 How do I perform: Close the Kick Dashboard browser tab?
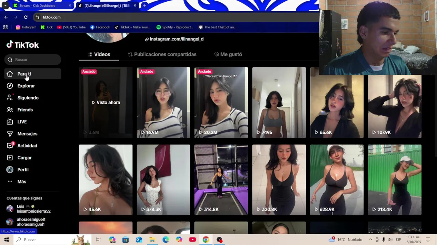click(70, 5)
